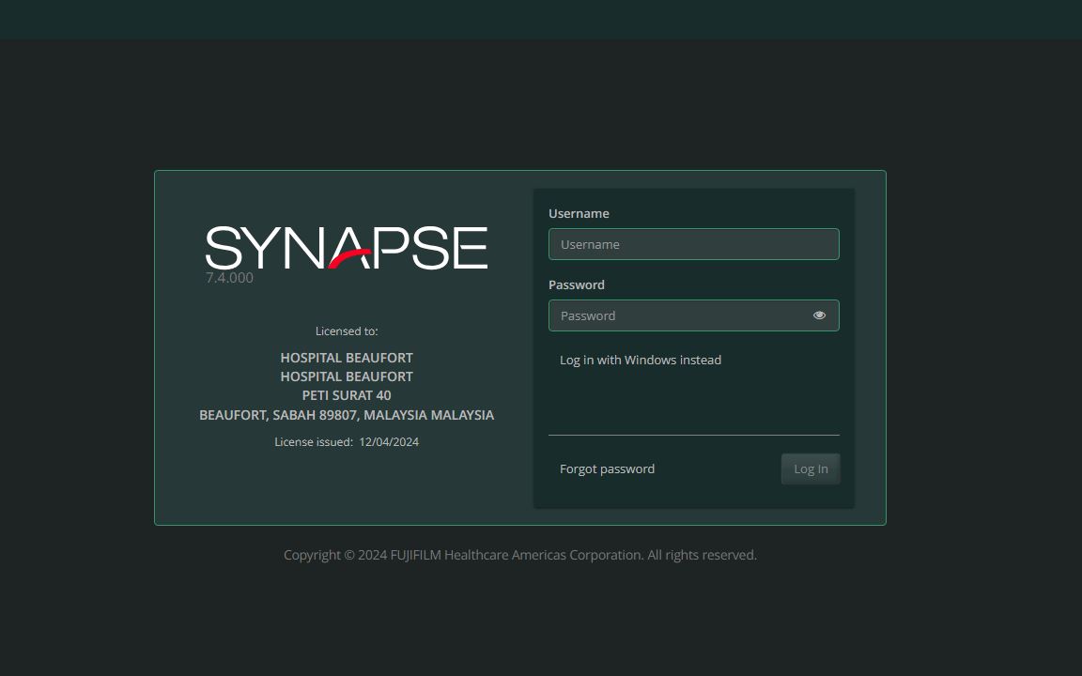This screenshot has width=1082, height=676.
Task: Click the Username label above the field
Action: [x=579, y=213]
